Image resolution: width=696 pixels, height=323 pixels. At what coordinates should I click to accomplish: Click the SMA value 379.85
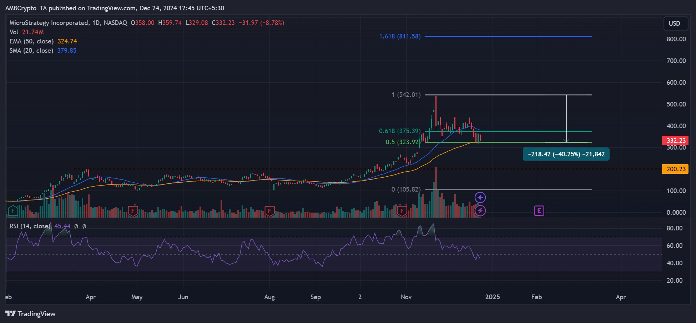point(67,51)
